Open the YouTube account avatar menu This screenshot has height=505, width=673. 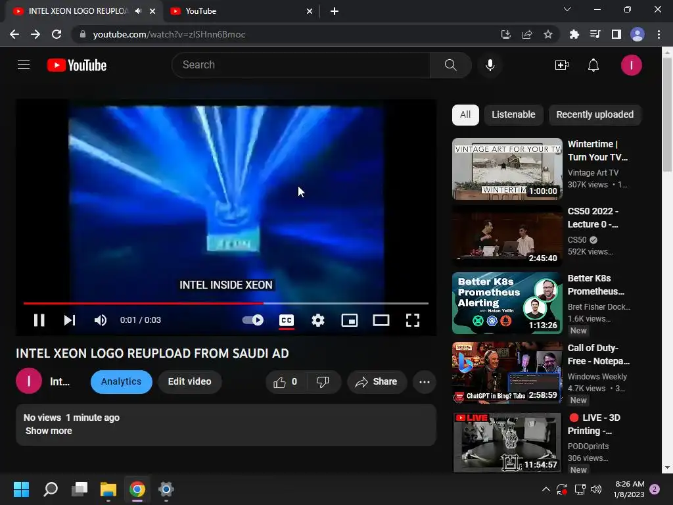(631, 65)
